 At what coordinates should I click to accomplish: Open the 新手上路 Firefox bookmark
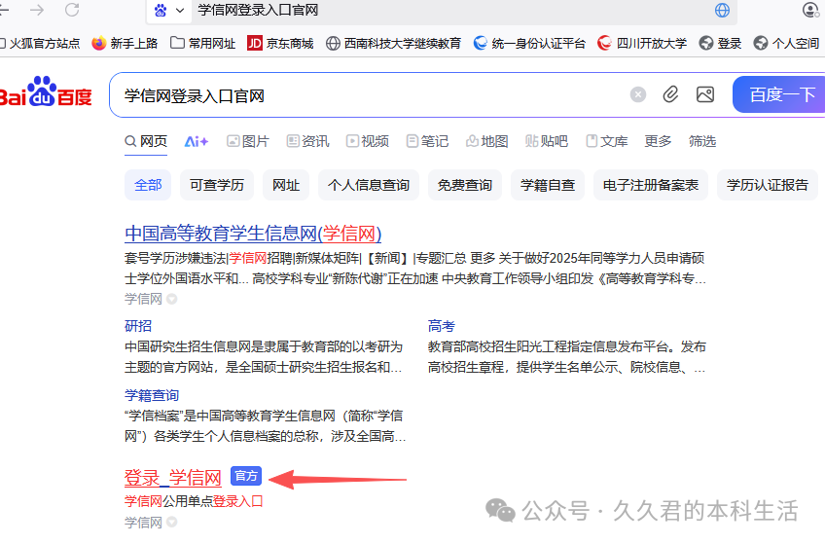coord(125,43)
